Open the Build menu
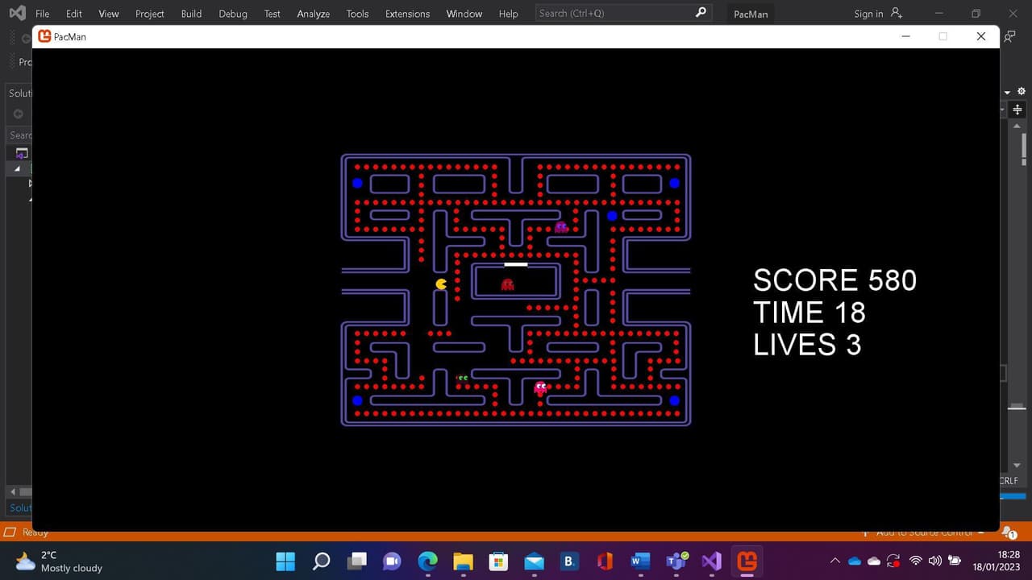The height and width of the screenshot is (580, 1032). pos(191,14)
